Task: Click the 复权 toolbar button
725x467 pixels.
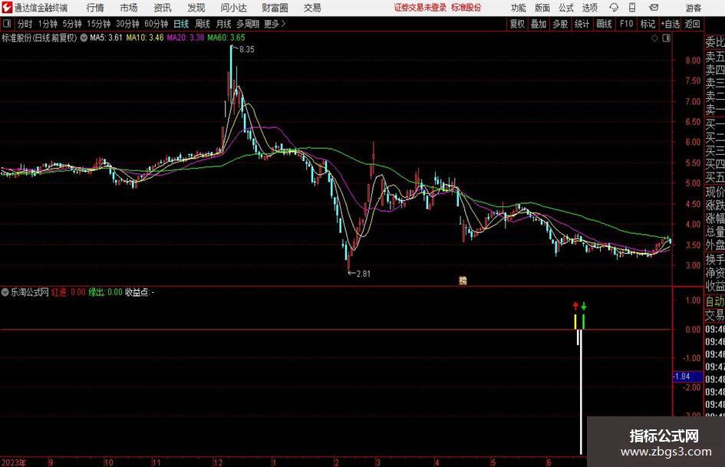Action: tap(517, 24)
